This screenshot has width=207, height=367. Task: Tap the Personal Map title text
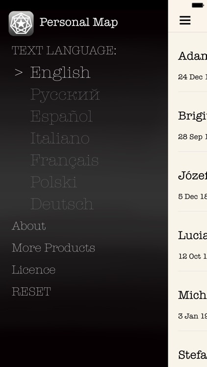point(78,22)
